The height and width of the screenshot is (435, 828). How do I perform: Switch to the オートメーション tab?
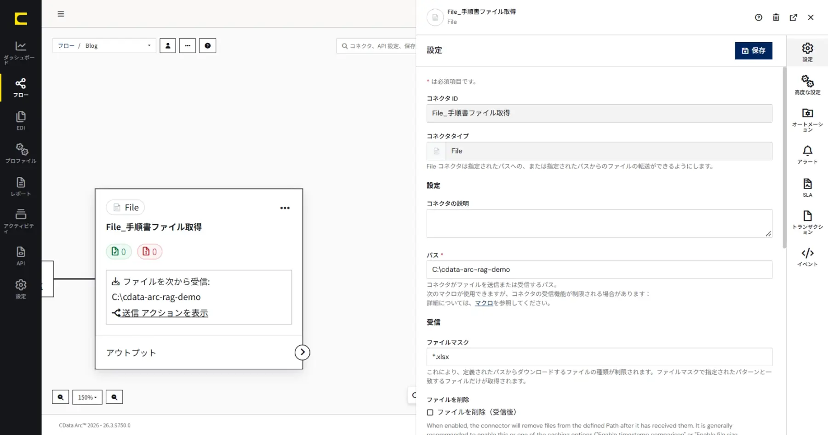pos(808,119)
